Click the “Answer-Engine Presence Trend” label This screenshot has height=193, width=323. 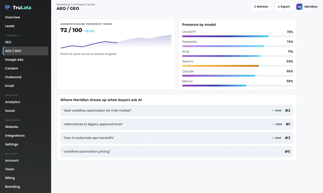[x=86, y=24]
